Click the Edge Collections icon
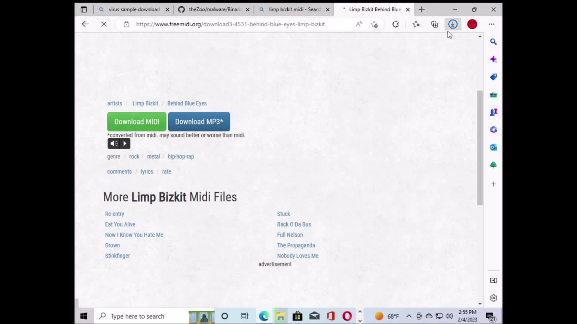 coord(434,24)
